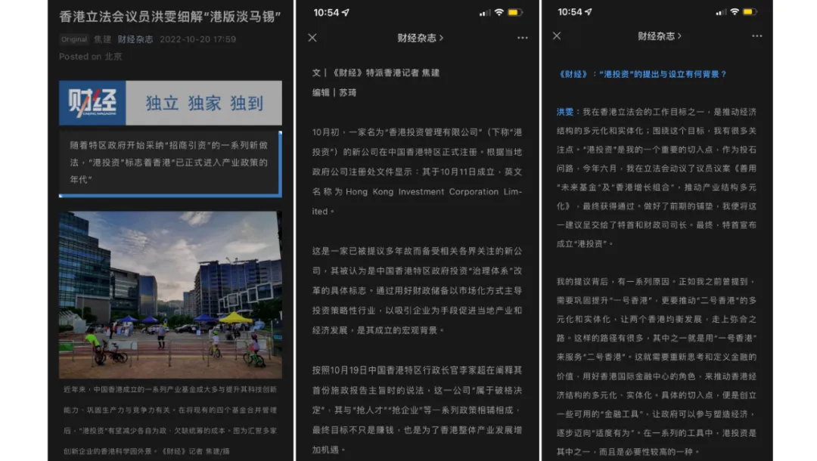
Task: Click paragraph starting 我的提议背后
Action: click(x=657, y=367)
